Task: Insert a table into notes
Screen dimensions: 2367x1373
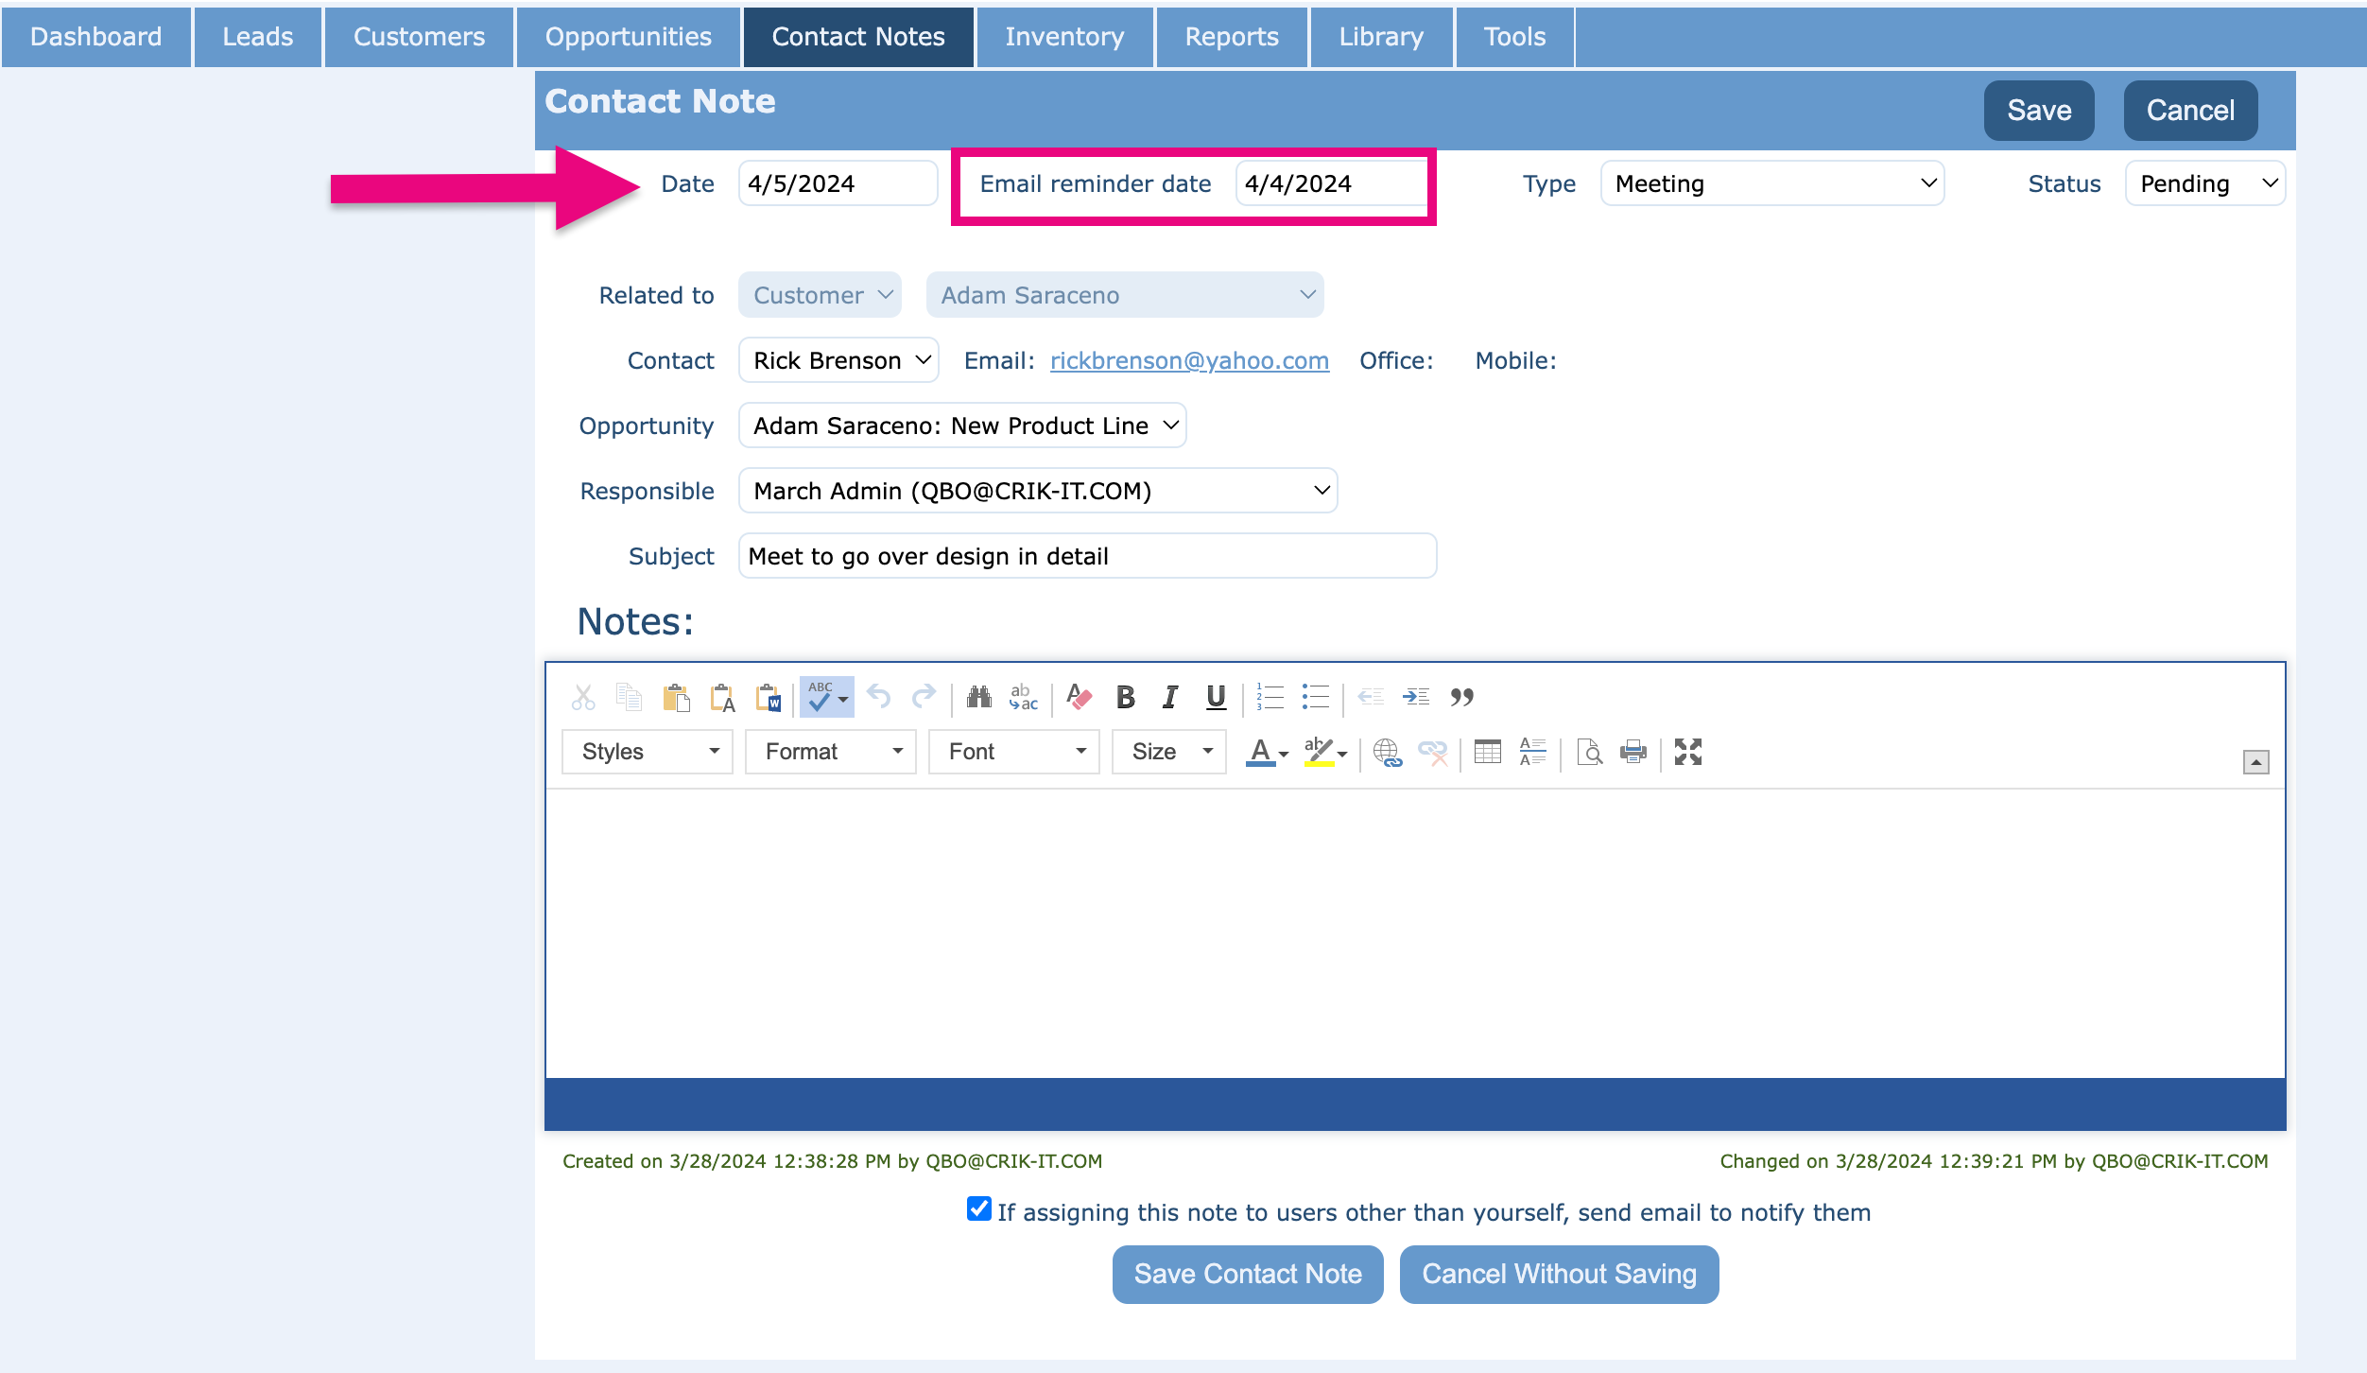Action: [1487, 753]
